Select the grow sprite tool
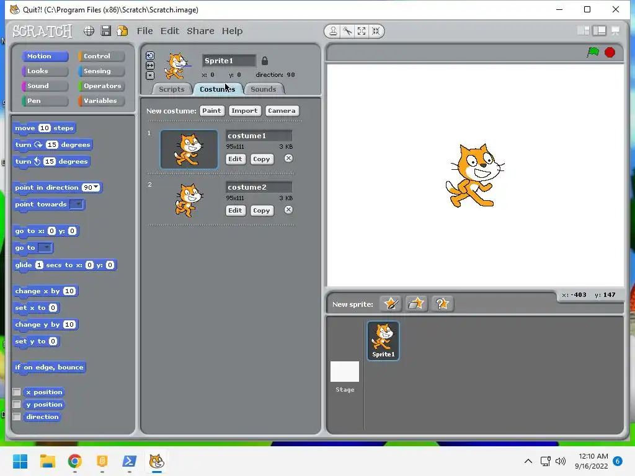The height and width of the screenshot is (476, 635). 362,31
